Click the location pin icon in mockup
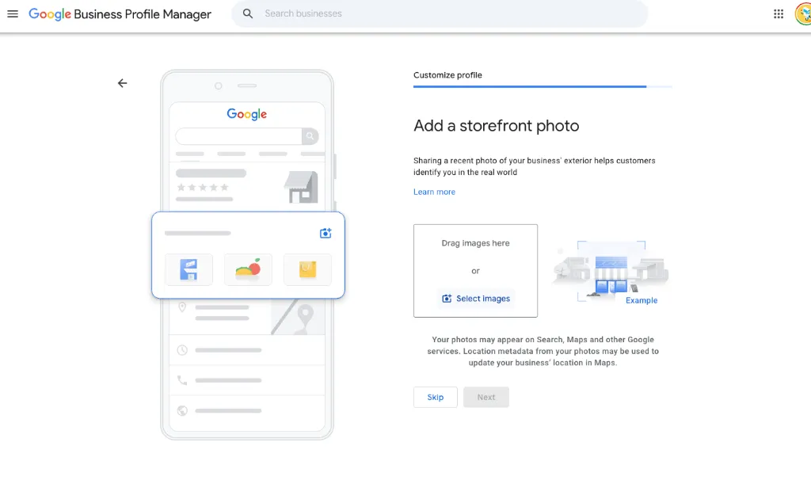 click(x=182, y=307)
